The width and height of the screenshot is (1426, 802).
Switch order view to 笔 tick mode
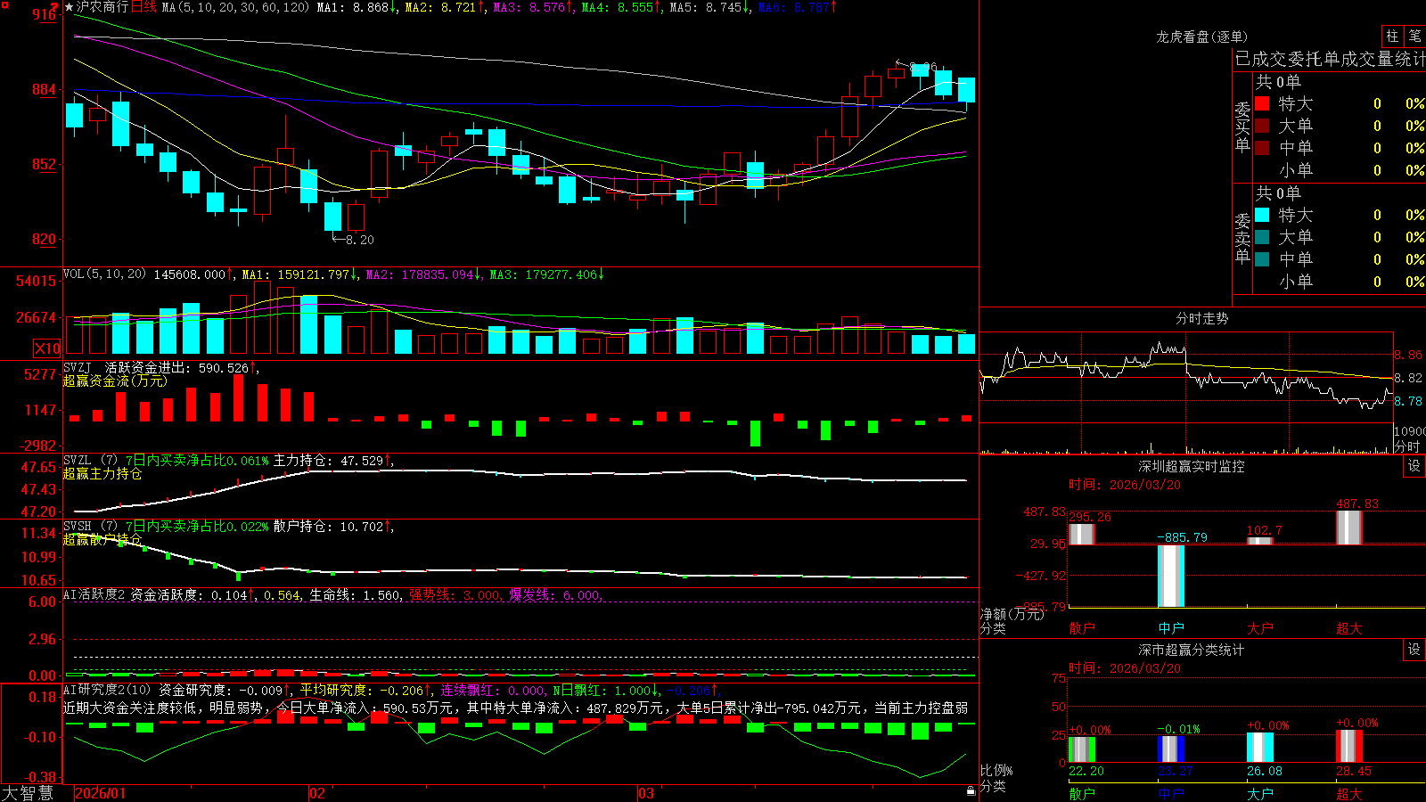[1414, 36]
